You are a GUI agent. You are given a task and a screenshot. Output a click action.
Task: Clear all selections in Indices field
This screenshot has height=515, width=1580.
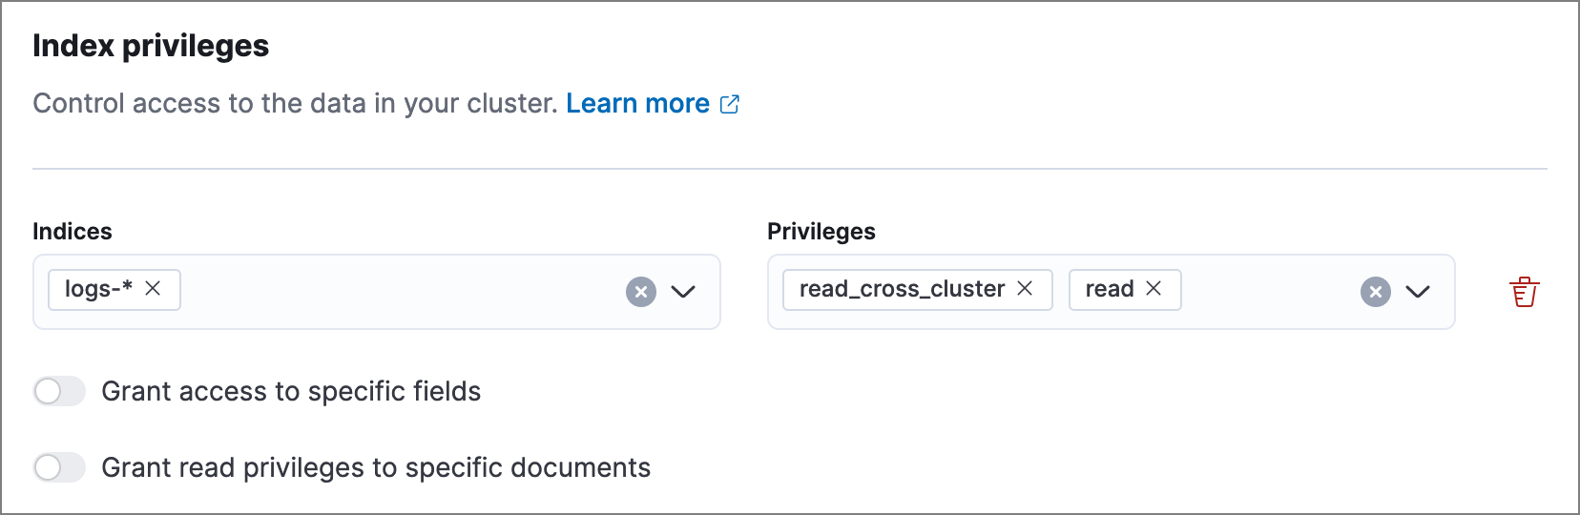(641, 292)
